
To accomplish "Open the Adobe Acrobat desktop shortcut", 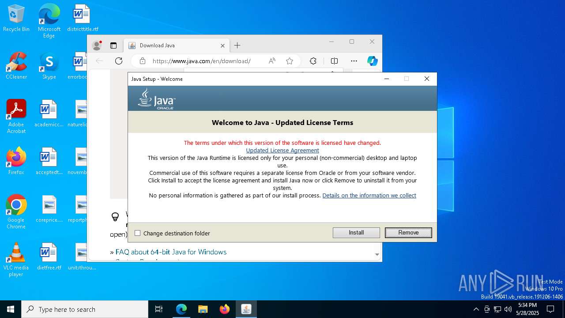I will click(16, 117).
